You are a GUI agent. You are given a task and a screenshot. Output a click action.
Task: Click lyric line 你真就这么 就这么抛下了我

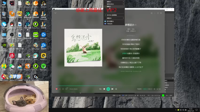tap(131, 63)
